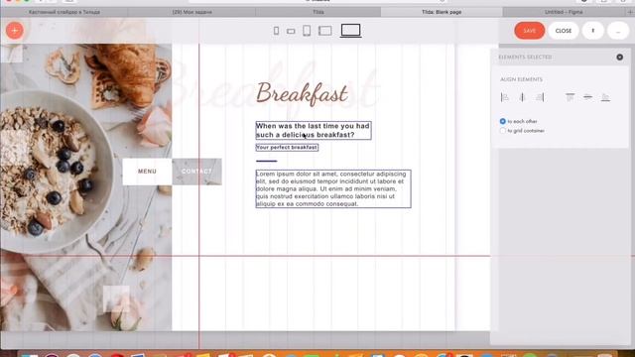The image size is (635, 357).
Task: Close the Elements Selected panel
Action: click(x=619, y=58)
